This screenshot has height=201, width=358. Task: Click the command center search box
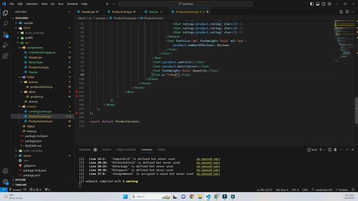coord(186,4)
